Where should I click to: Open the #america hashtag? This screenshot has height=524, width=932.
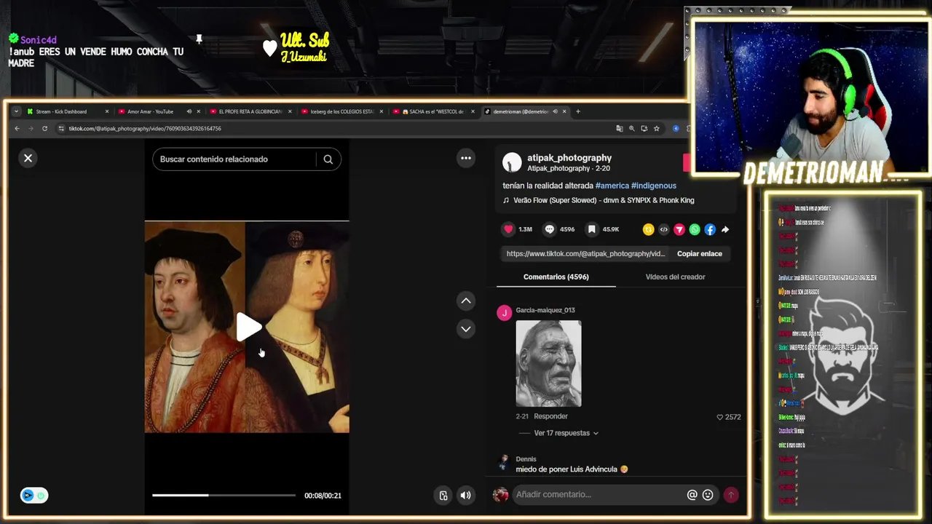[612, 186]
